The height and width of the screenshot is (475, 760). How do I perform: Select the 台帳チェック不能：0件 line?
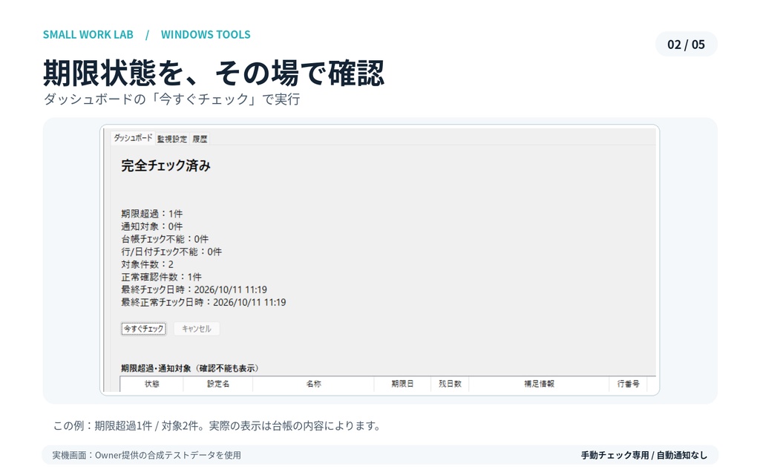coord(165,239)
